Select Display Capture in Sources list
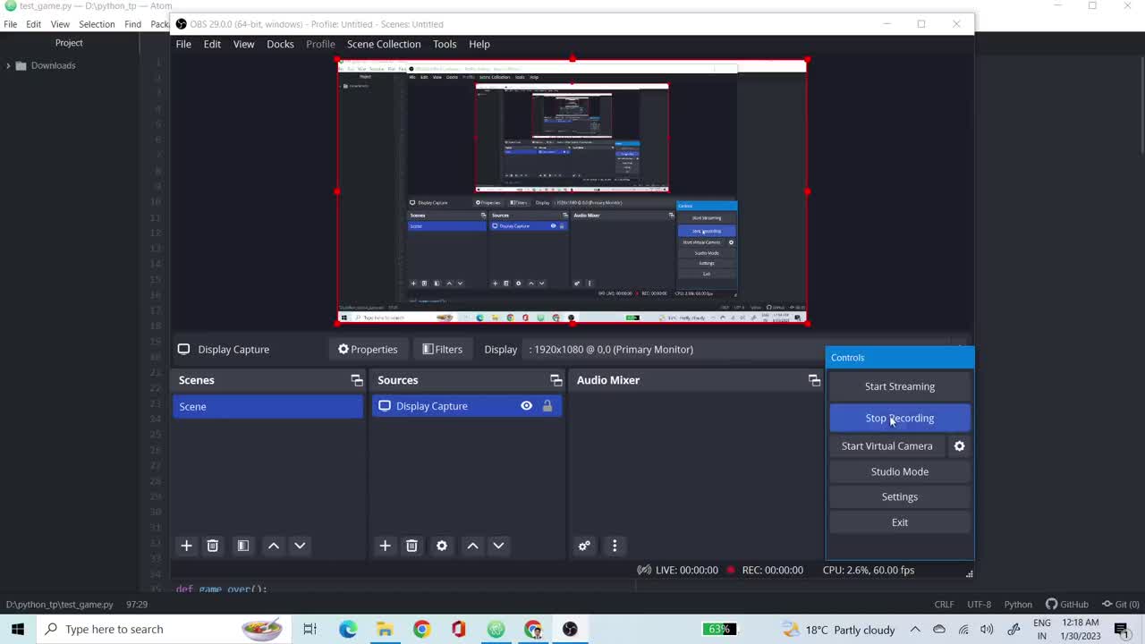 (467, 406)
